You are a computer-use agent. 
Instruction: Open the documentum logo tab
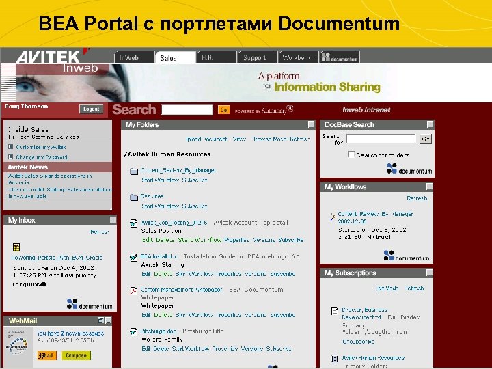(340, 57)
